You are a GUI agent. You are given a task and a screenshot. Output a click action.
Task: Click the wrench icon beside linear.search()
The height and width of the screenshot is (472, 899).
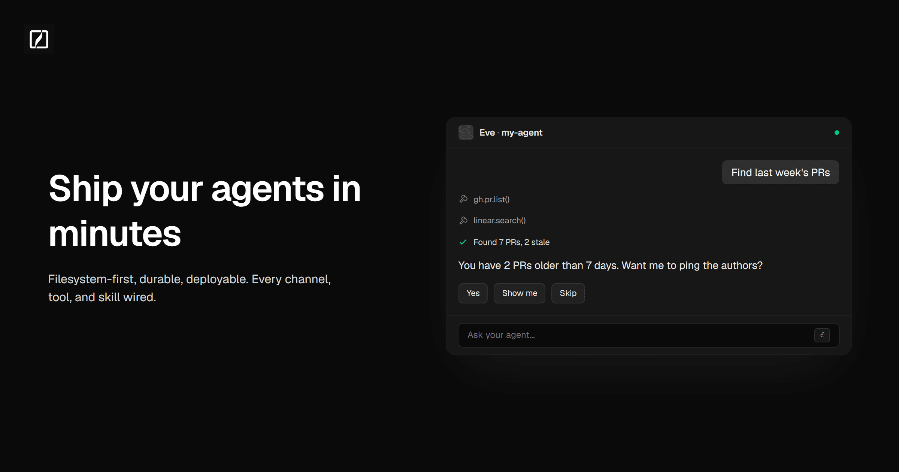click(x=463, y=220)
